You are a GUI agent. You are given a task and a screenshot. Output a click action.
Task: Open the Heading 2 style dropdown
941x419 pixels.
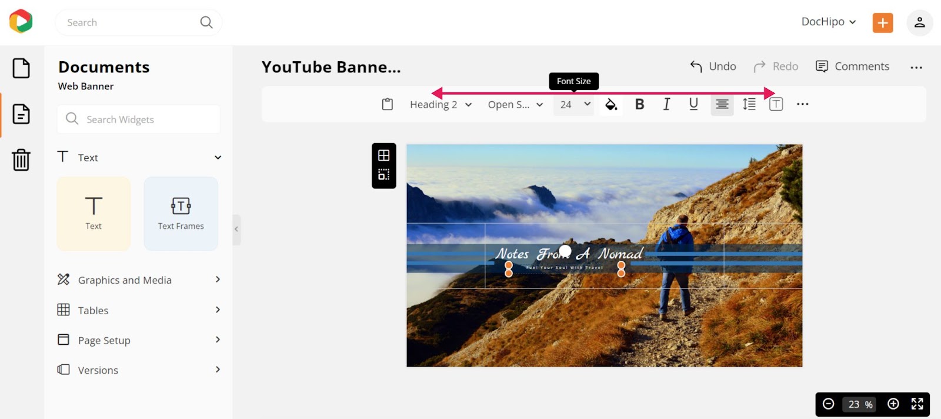click(x=441, y=104)
